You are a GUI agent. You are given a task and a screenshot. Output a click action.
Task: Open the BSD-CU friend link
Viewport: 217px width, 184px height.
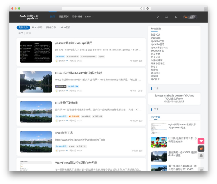(155, 35)
